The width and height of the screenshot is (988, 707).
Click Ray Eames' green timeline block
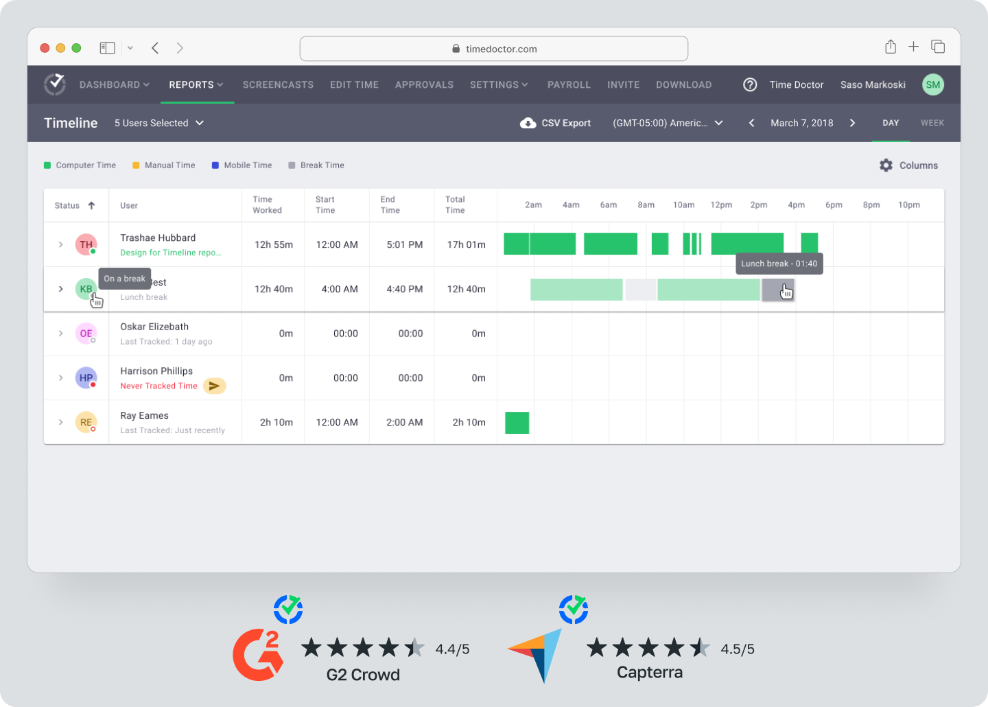pyautogui.click(x=517, y=423)
